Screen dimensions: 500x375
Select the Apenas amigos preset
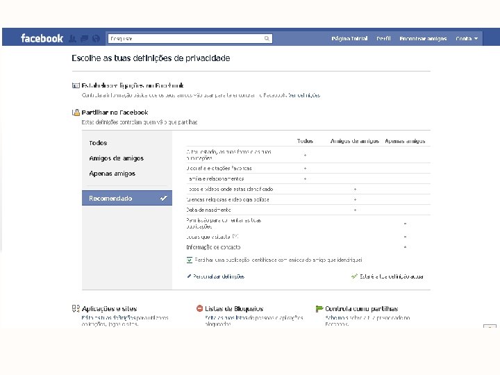112,174
